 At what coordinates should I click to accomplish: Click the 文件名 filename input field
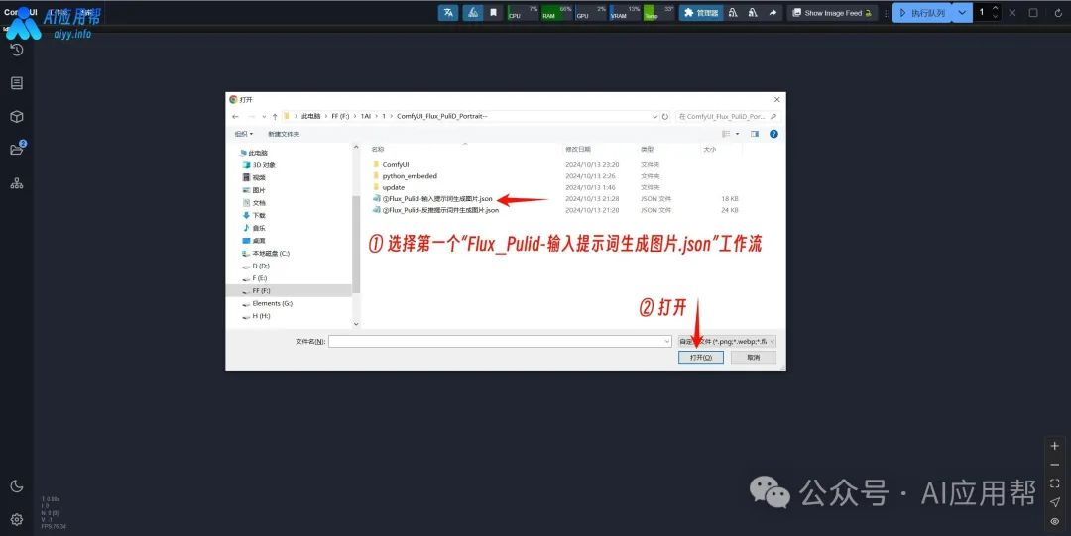[500, 341]
